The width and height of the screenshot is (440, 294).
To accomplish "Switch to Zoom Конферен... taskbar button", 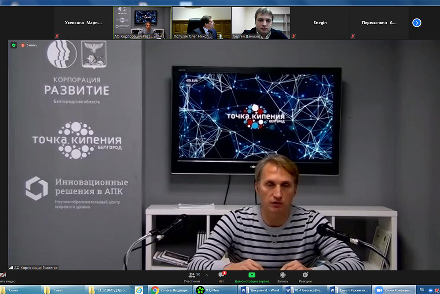I will pyautogui.click(x=395, y=290).
